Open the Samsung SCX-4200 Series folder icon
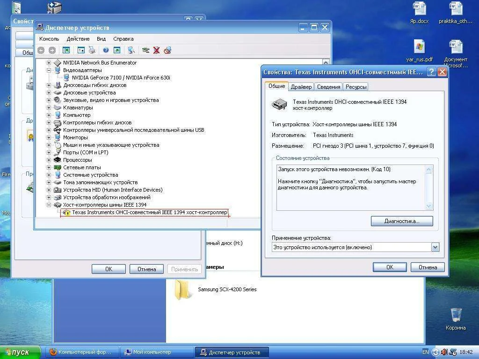The image size is (479, 359). coord(183,289)
